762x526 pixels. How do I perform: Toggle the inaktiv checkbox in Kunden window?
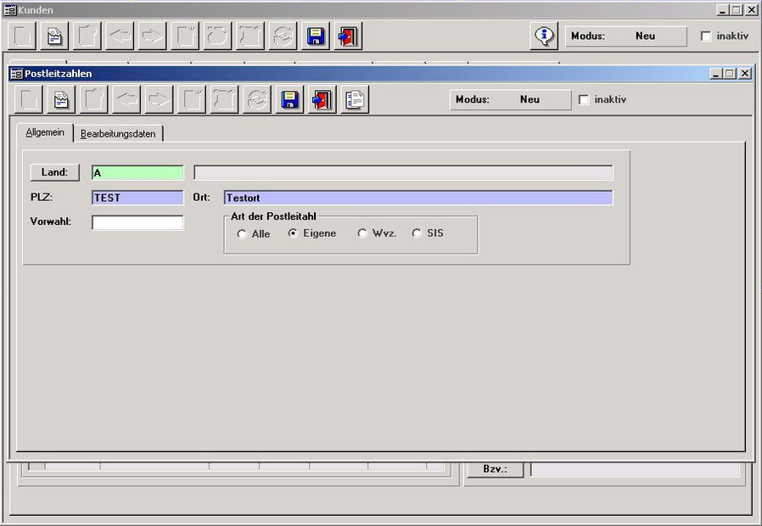point(706,36)
